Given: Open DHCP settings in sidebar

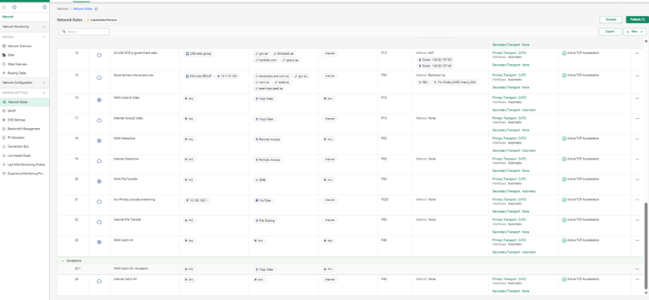Looking at the screenshot, I should [12, 111].
